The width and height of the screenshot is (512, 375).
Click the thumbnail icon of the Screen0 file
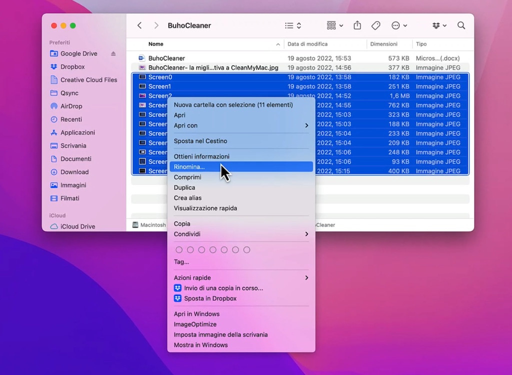point(142,77)
